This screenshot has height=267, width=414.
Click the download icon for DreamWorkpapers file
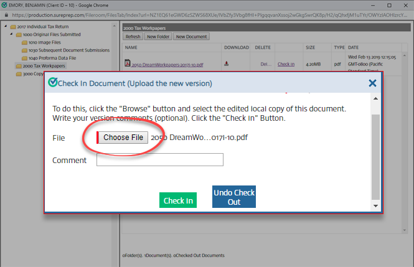227,63
